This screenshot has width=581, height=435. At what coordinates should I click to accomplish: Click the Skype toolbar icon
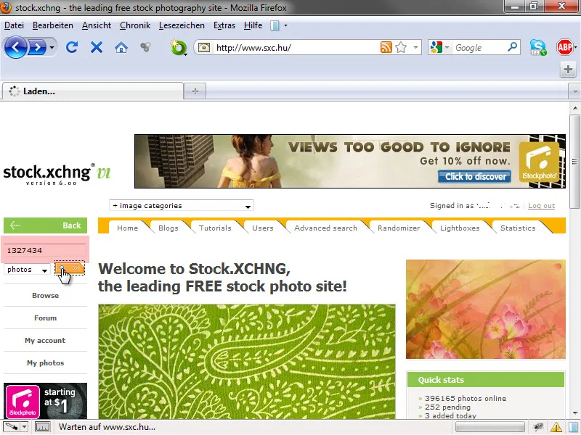point(537,47)
